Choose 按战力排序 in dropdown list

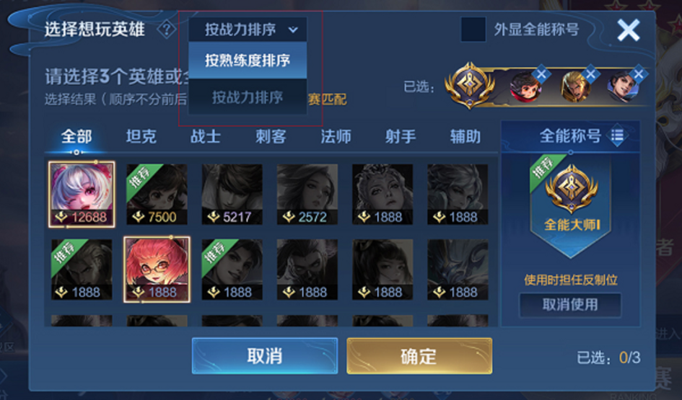pos(248,97)
